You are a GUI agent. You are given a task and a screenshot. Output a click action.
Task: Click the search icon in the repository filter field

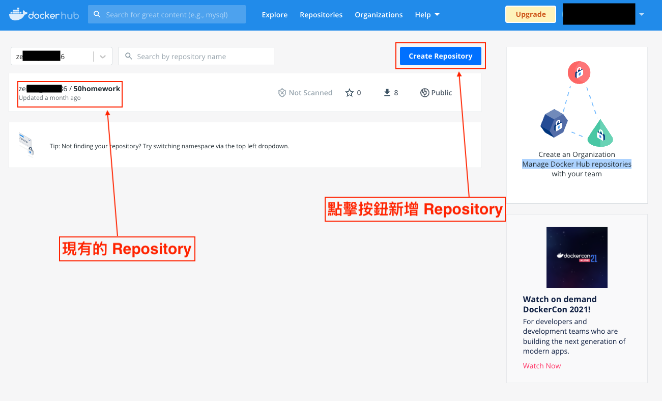(129, 56)
